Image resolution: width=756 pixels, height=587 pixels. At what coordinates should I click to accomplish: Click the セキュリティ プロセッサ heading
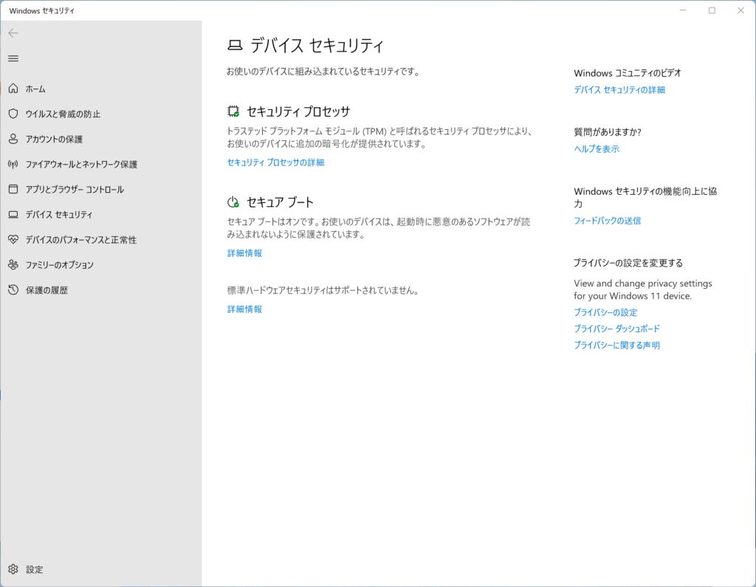click(298, 111)
